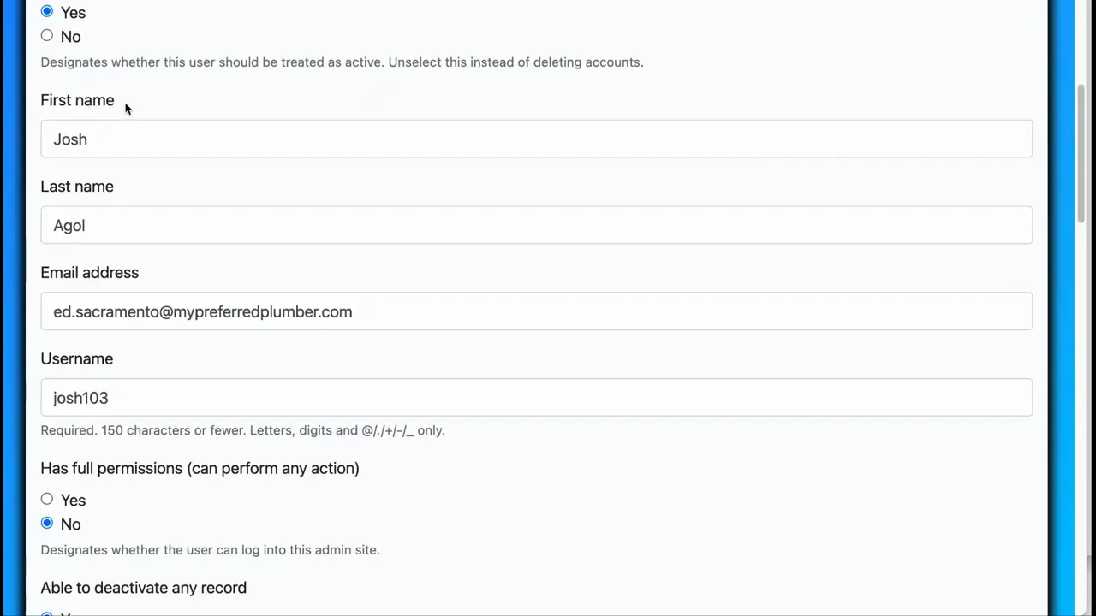Viewport: 1096px width, 616px height.
Task: Click the "First name" field label
Action: (x=77, y=100)
